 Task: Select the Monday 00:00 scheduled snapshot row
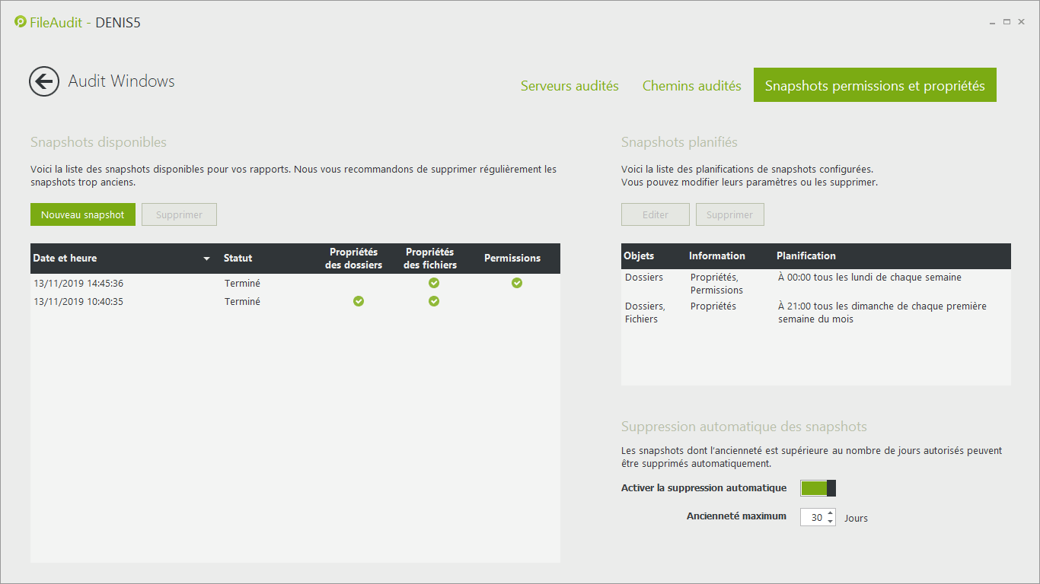(x=815, y=283)
